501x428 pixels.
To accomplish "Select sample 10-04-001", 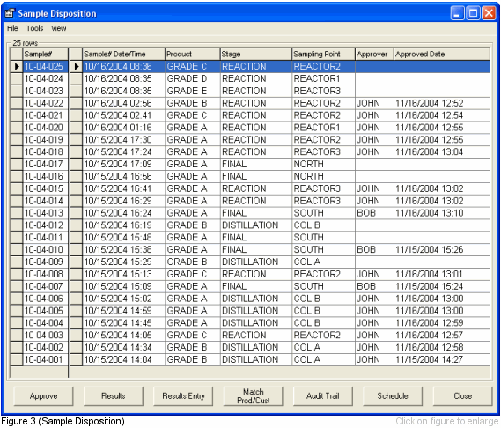I will click(x=46, y=359).
